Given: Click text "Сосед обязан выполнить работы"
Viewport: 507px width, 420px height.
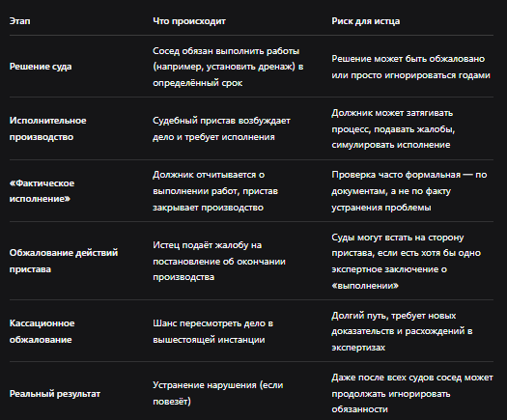Looking at the screenshot, I should (x=226, y=51).
